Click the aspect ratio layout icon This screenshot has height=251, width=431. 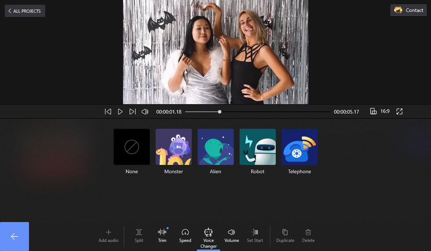pos(373,111)
